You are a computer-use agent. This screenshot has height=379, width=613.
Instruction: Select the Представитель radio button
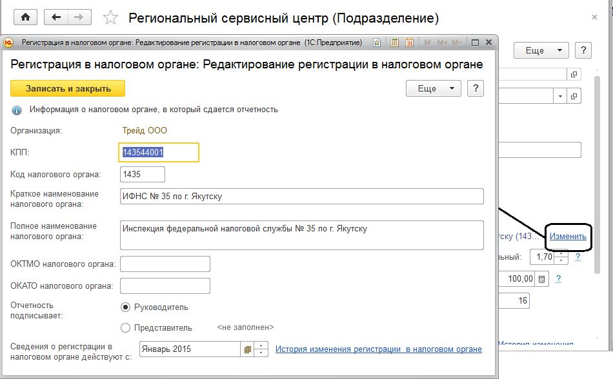click(126, 327)
